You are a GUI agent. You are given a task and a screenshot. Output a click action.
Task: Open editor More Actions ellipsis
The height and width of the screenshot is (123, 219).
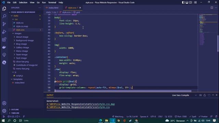pyautogui.click(x=216, y=8)
